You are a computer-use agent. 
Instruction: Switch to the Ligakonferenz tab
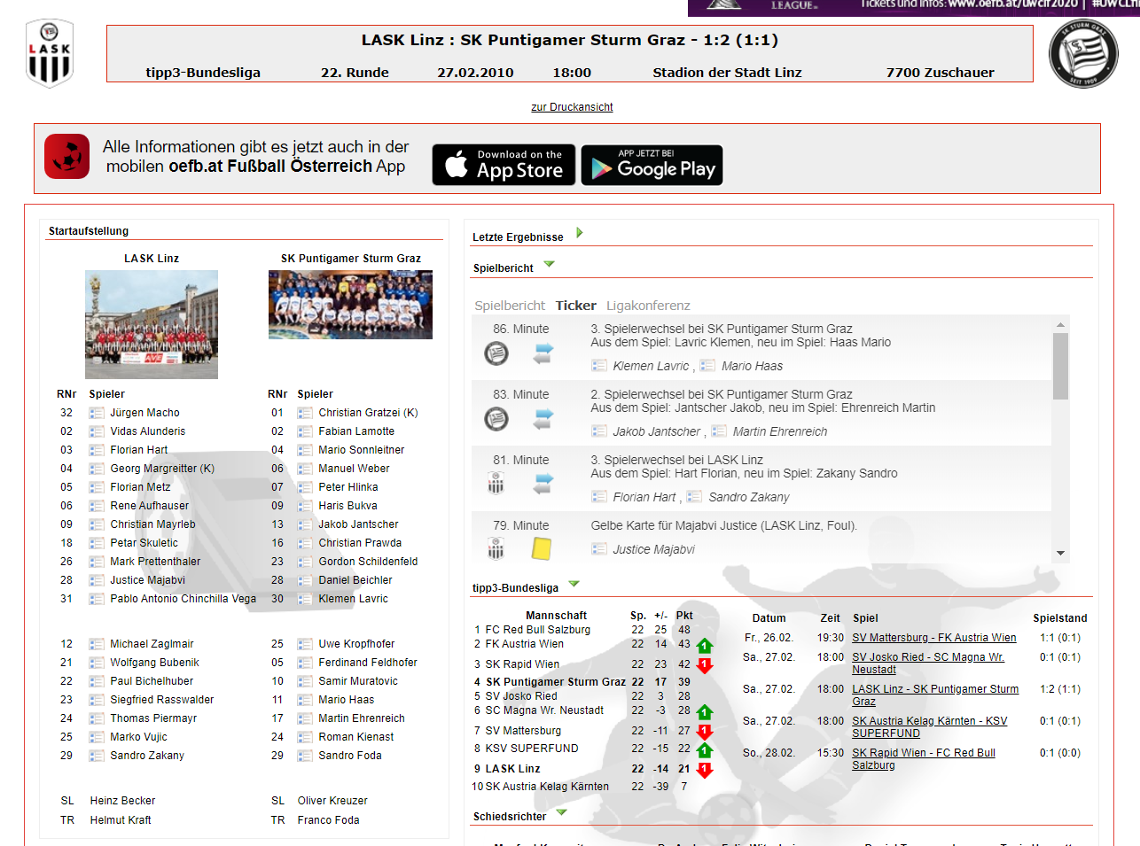[648, 306]
